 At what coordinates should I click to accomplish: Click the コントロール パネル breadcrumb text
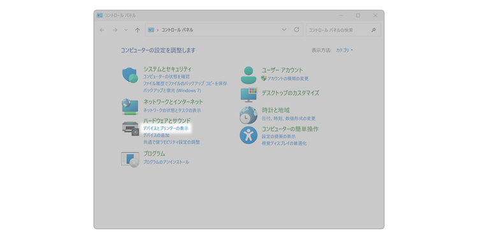[x=177, y=30]
